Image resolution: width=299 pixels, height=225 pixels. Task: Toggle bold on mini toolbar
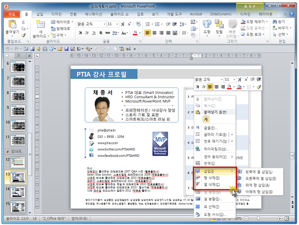click(x=197, y=87)
